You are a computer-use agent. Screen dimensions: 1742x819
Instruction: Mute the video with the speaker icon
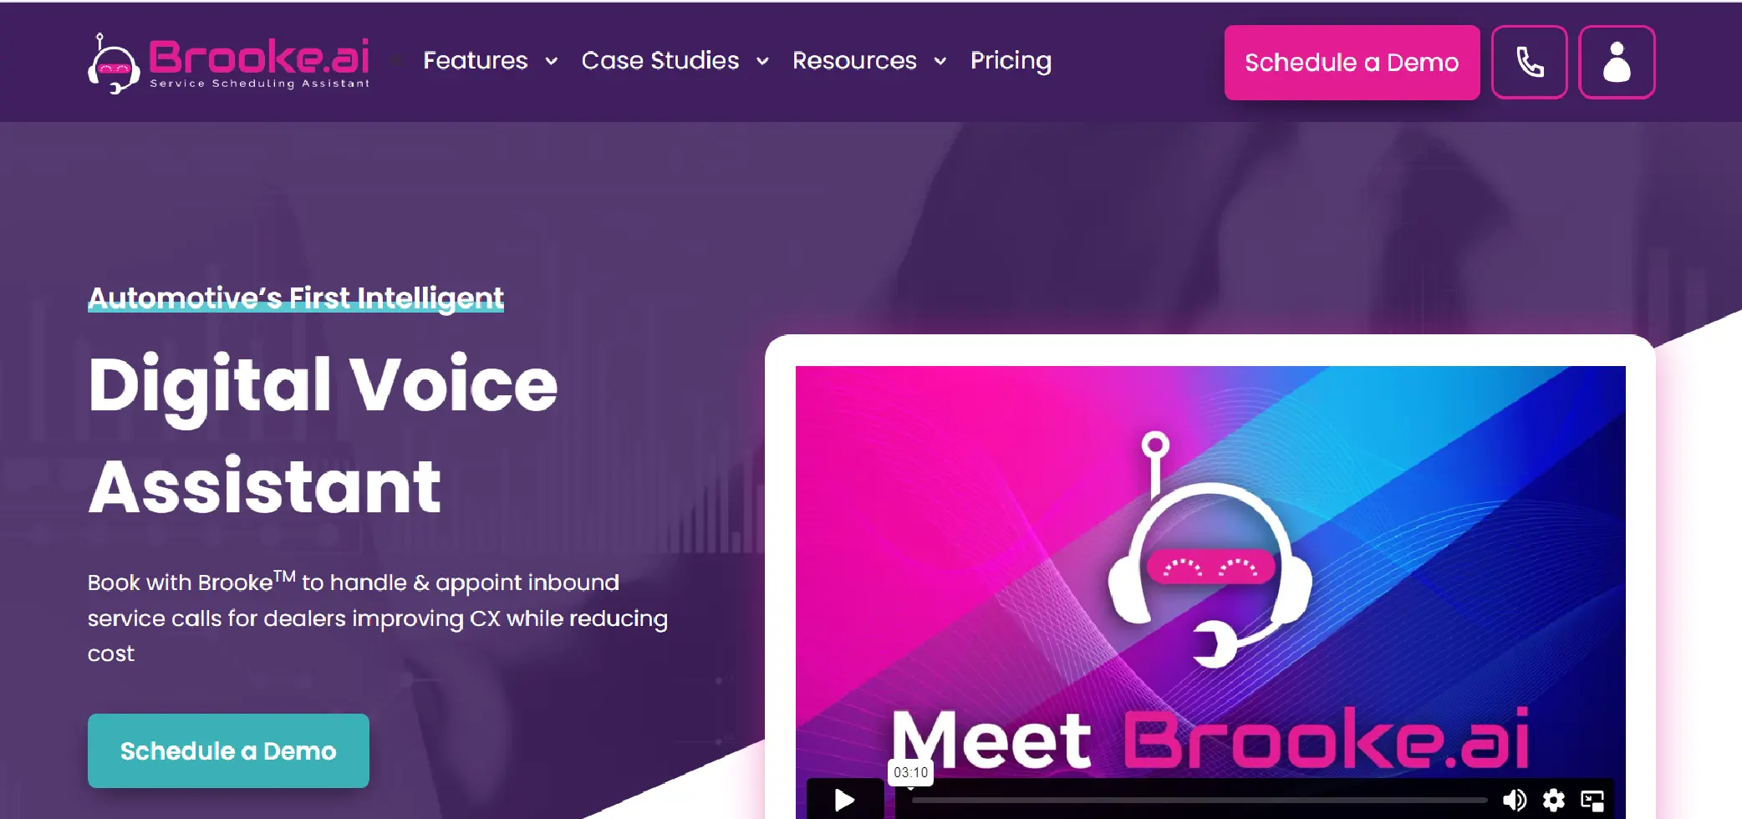(1514, 800)
